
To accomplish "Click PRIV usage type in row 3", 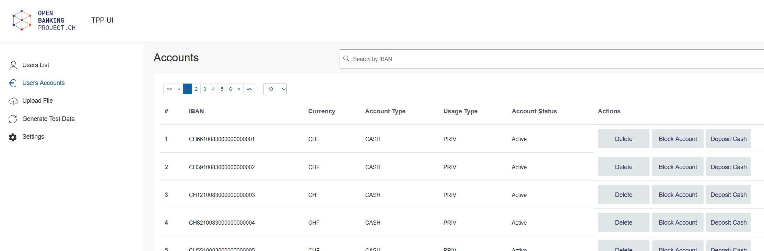I will click(x=450, y=195).
